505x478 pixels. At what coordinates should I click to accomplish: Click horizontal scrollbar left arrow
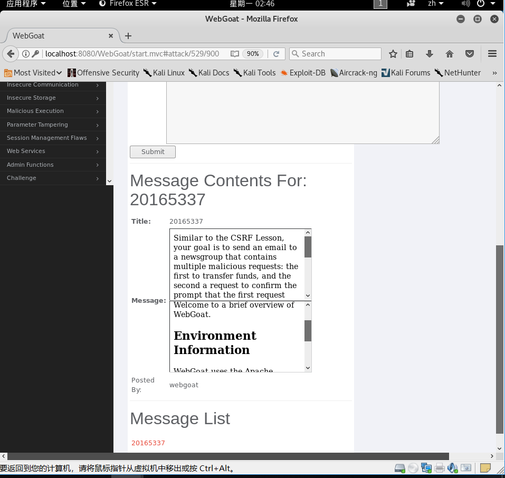[x=4, y=456]
